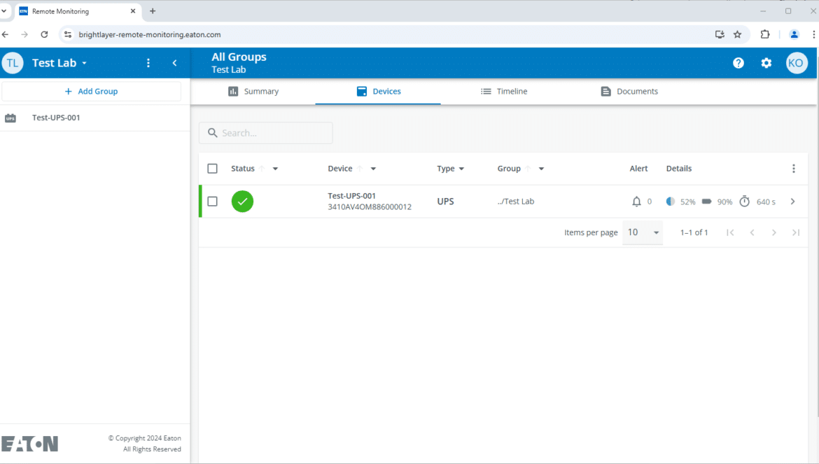Click the battery level icon
Image resolution: width=819 pixels, height=464 pixels.
click(707, 202)
